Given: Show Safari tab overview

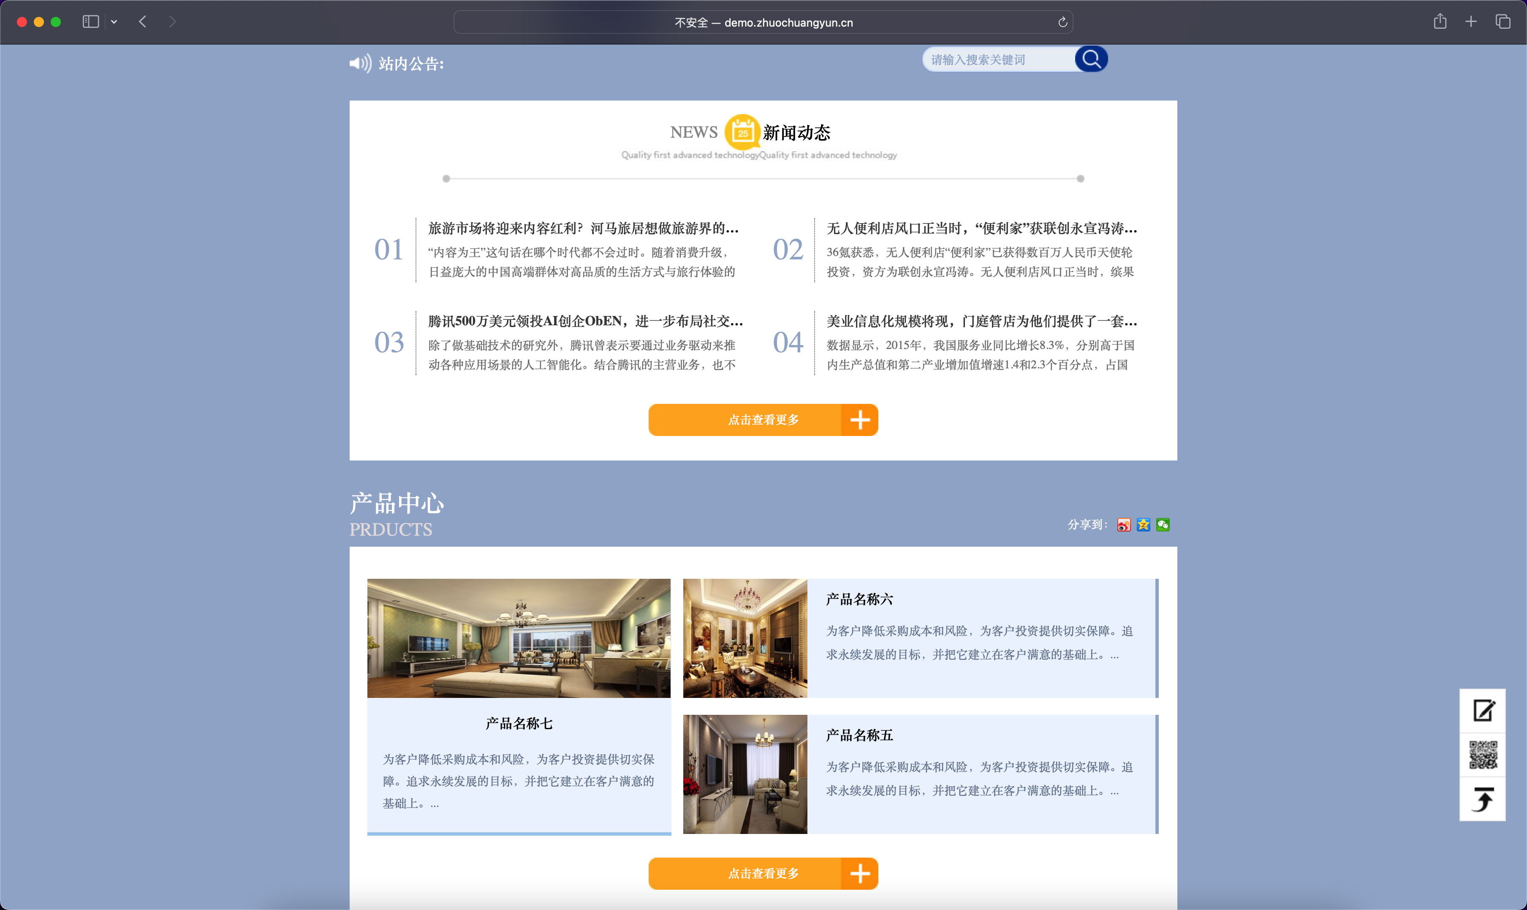Looking at the screenshot, I should pyautogui.click(x=1503, y=22).
